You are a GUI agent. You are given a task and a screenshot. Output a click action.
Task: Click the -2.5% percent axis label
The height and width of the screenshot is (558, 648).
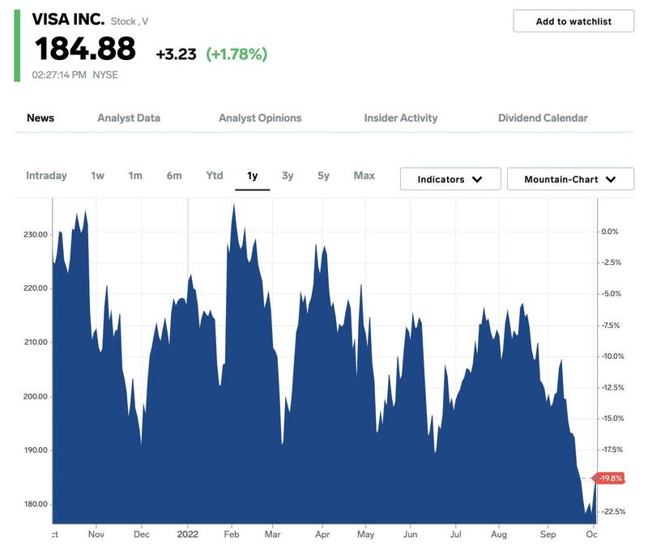[x=612, y=262]
